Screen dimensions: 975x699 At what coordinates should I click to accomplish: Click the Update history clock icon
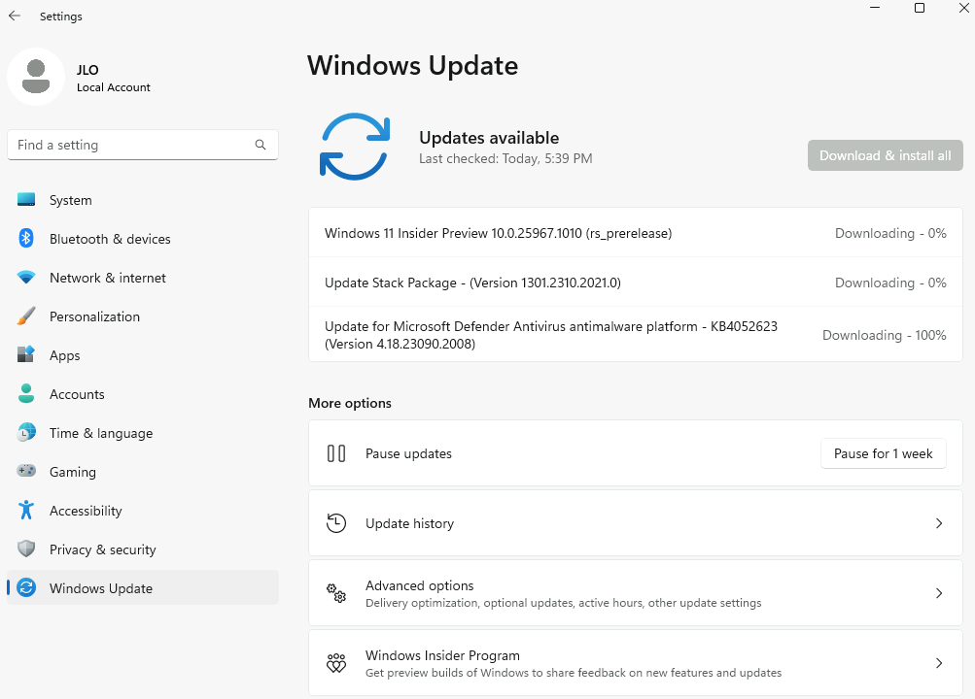[x=336, y=523]
